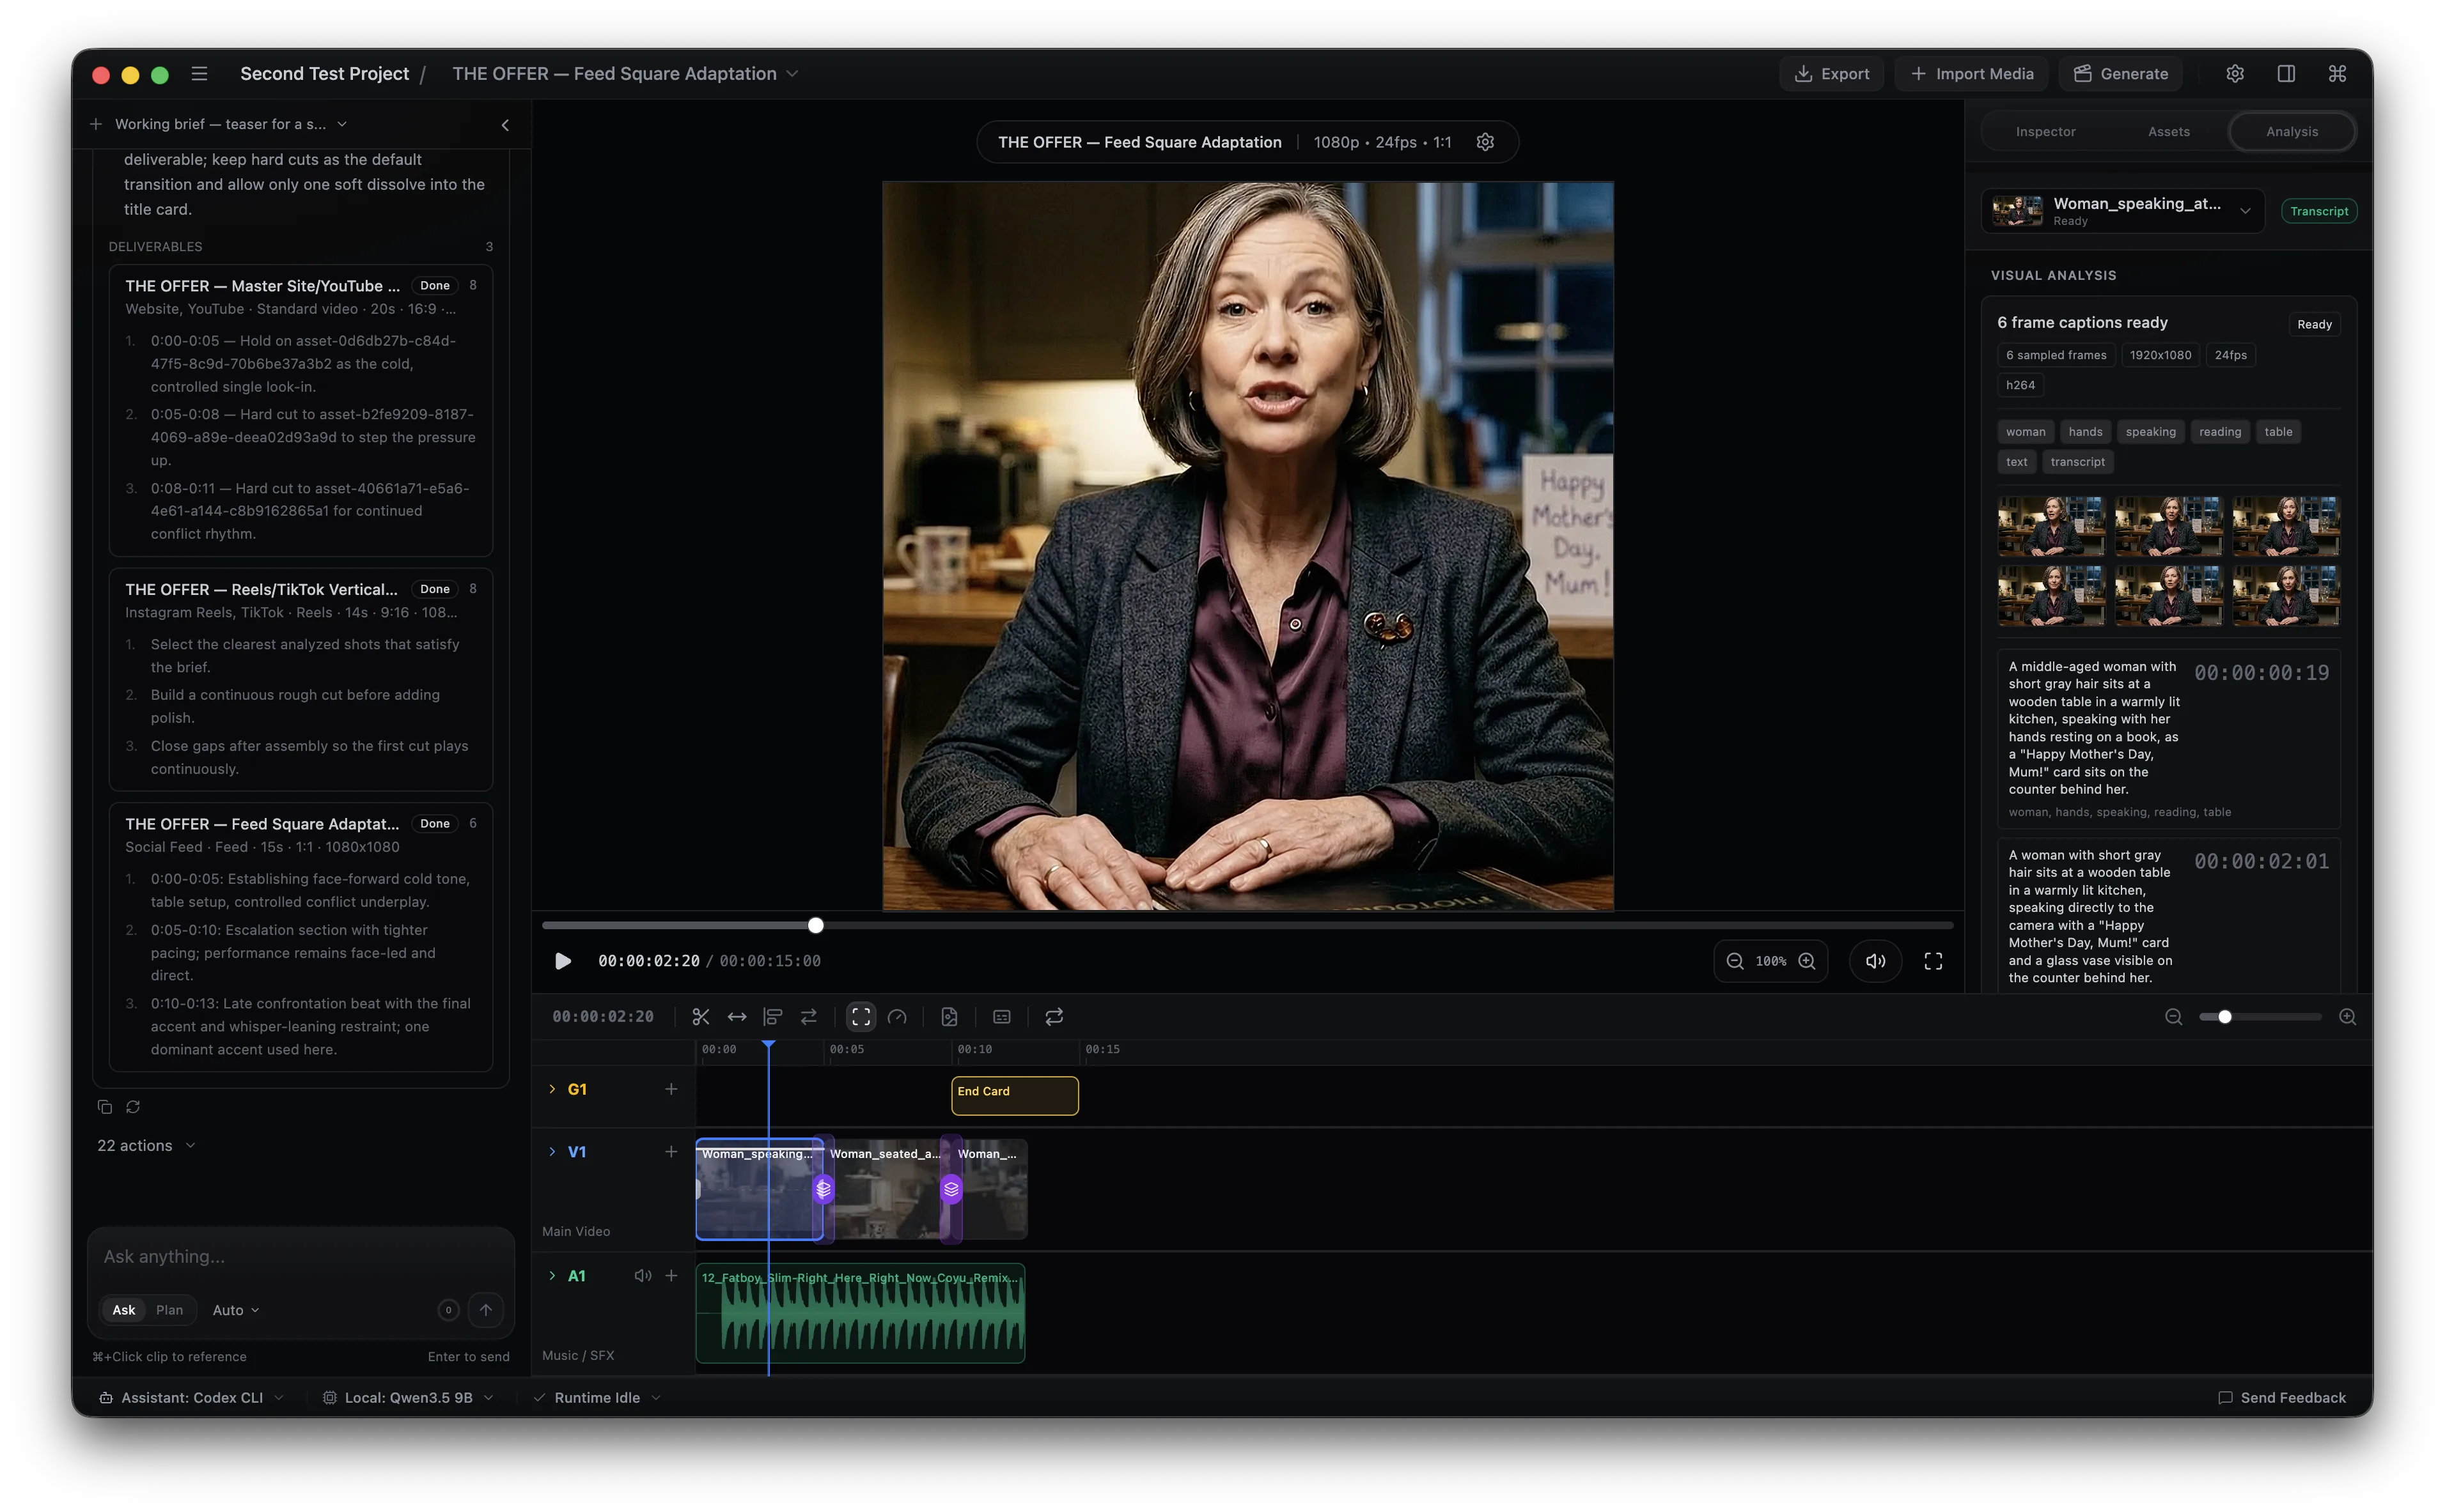The height and width of the screenshot is (1512, 2445).
Task: Click Import Media button
Action: click(x=1971, y=74)
